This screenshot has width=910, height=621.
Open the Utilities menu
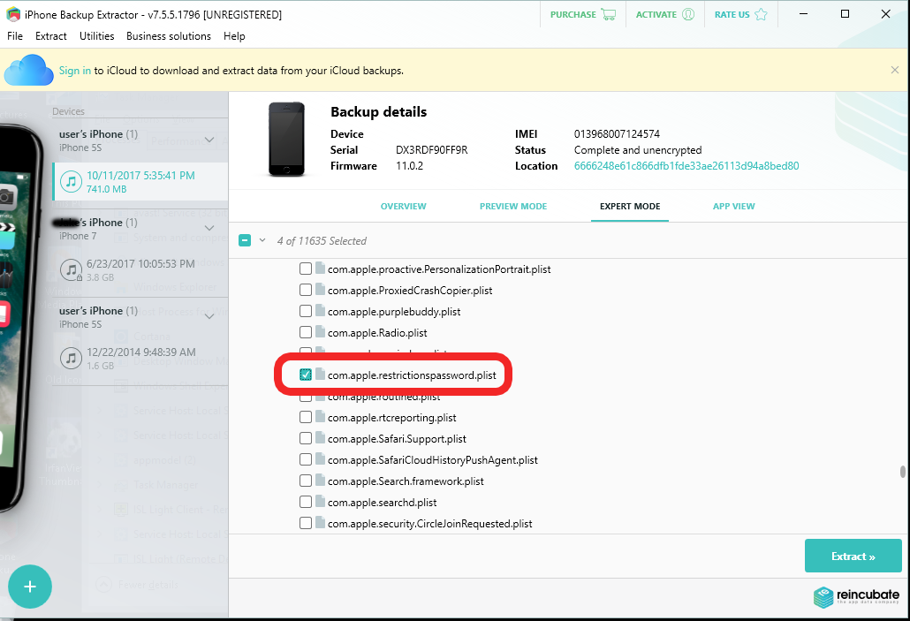(x=97, y=36)
